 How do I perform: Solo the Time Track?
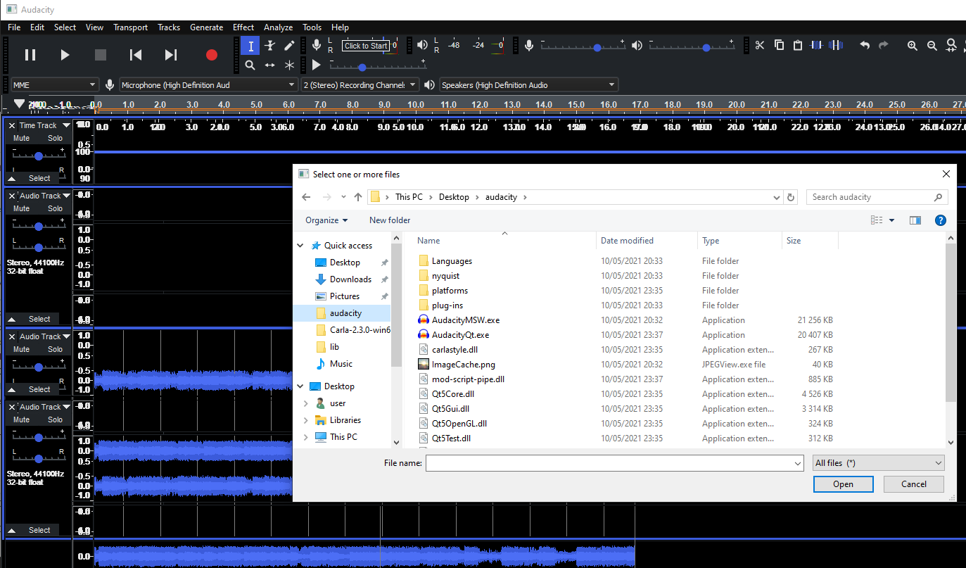(55, 139)
